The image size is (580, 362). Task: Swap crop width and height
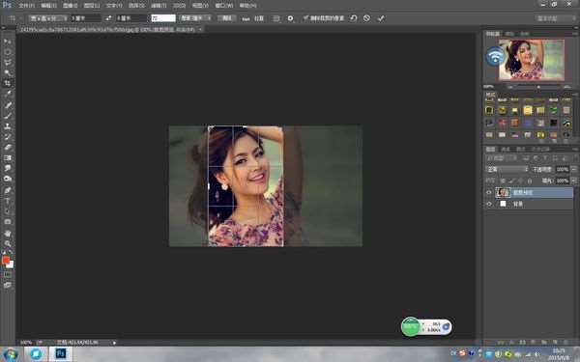(108, 18)
